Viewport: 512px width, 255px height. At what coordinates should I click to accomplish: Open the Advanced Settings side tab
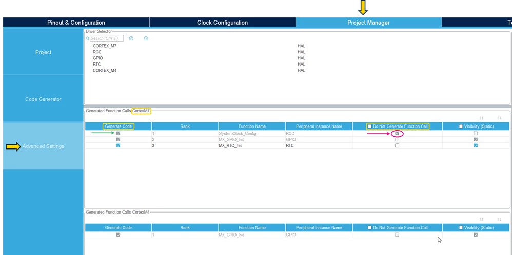pos(43,146)
